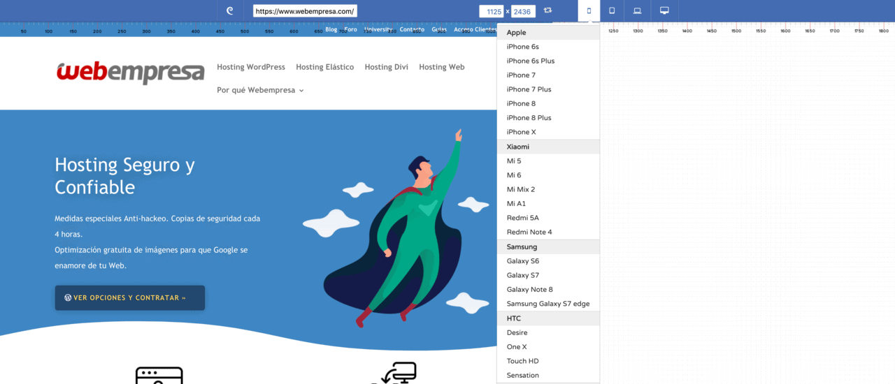This screenshot has height=384, width=895.
Task: Select iPhone 7 device entry
Action: [x=548, y=75]
